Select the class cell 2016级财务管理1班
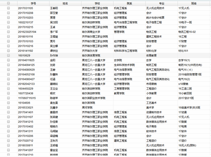Image resolution: width=211 pixels, height=157 pixels. (x=190, y=74)
